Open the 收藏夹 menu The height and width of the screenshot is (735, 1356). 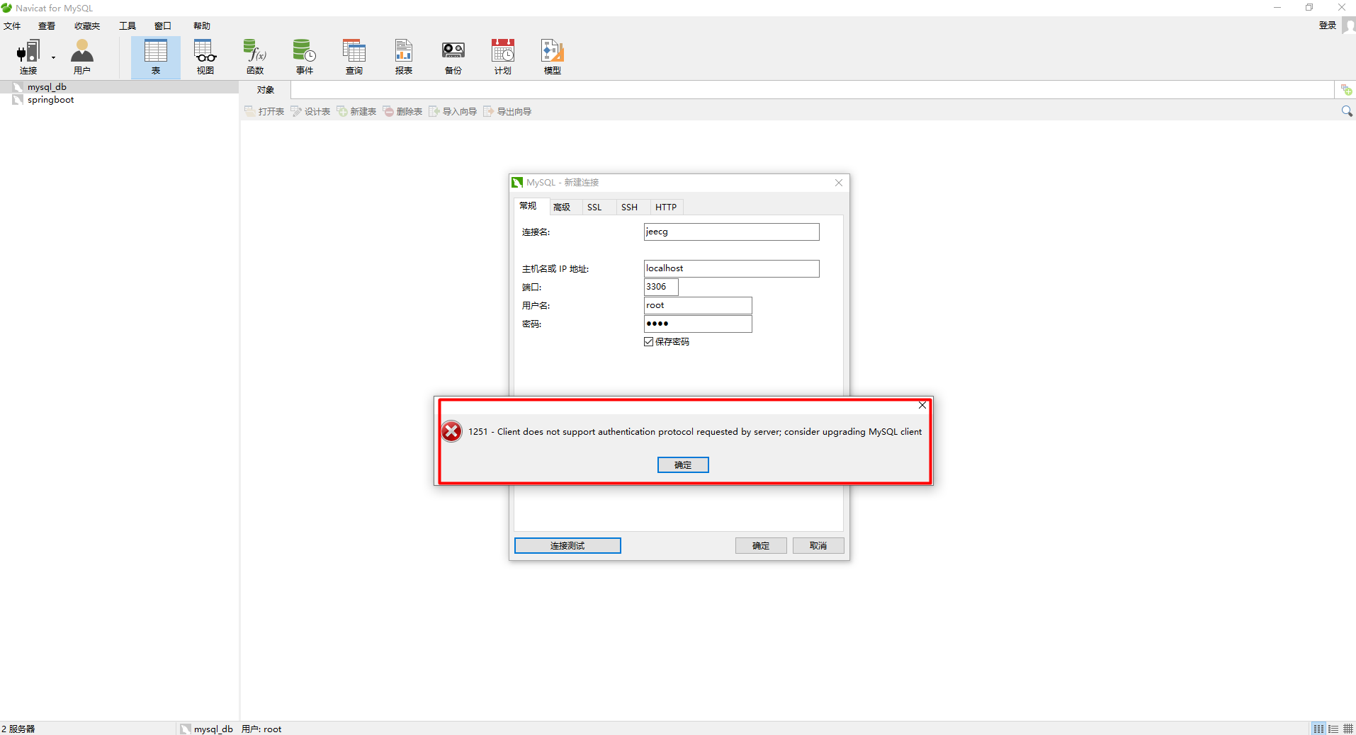[87, 26]
